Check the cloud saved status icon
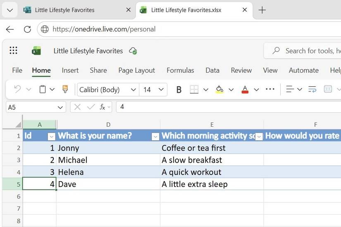 click(133, 51)
